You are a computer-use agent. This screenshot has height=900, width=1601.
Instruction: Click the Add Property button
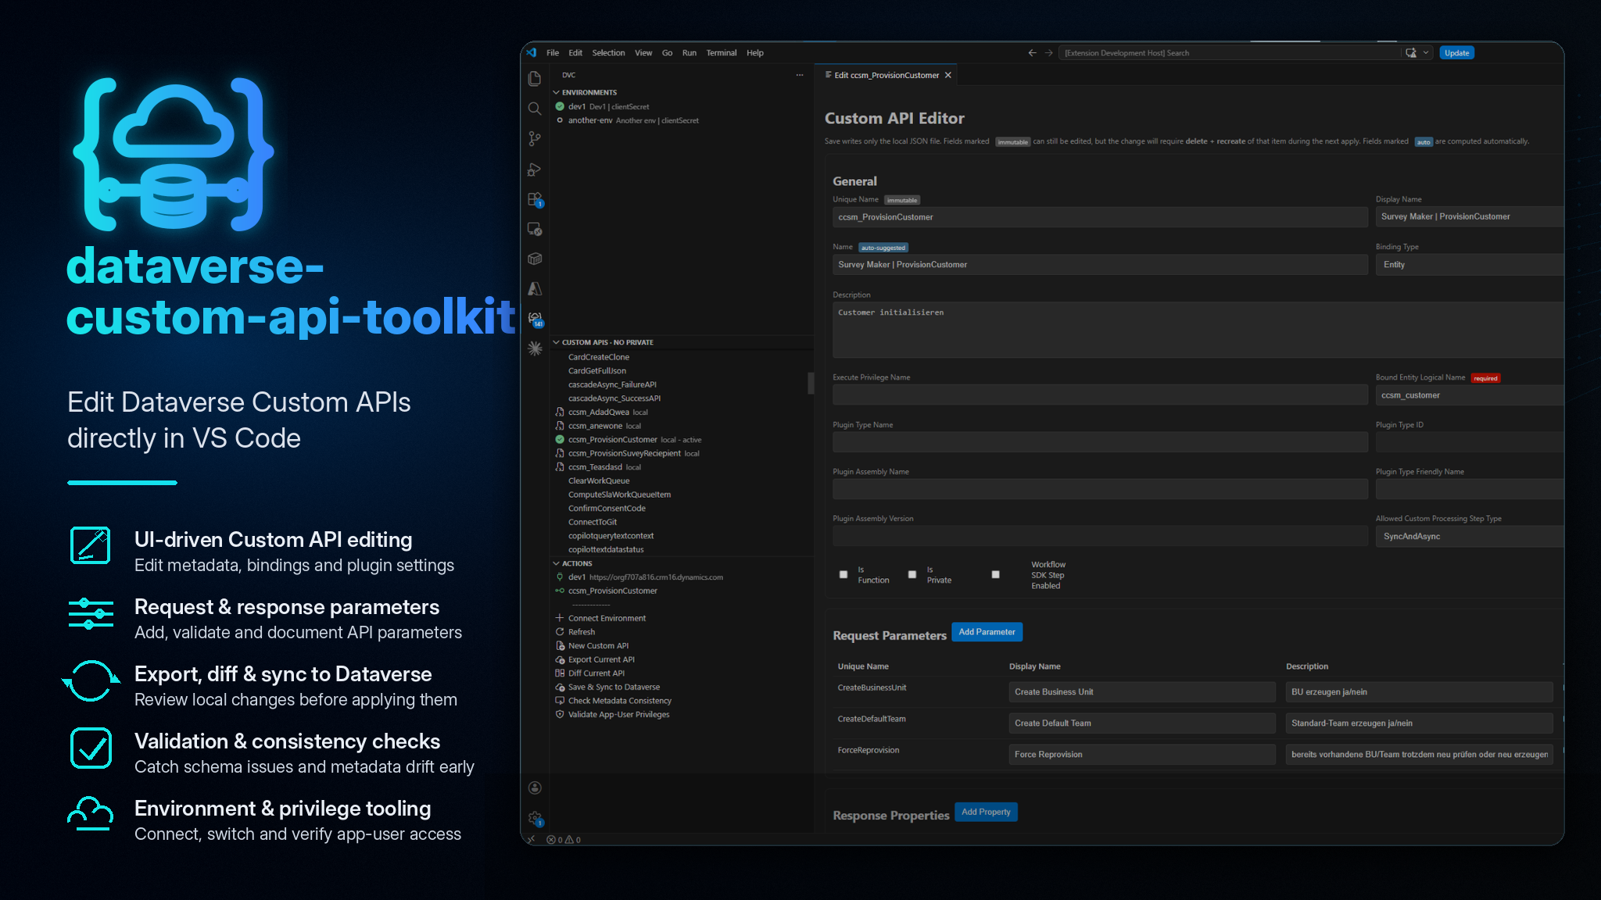(986, 812)
